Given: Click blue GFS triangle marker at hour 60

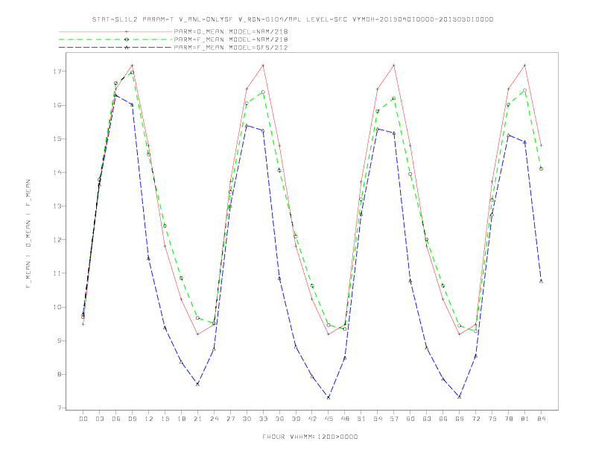Looking at the screenshot, I should pyautogui.click(x=410, y=281).
